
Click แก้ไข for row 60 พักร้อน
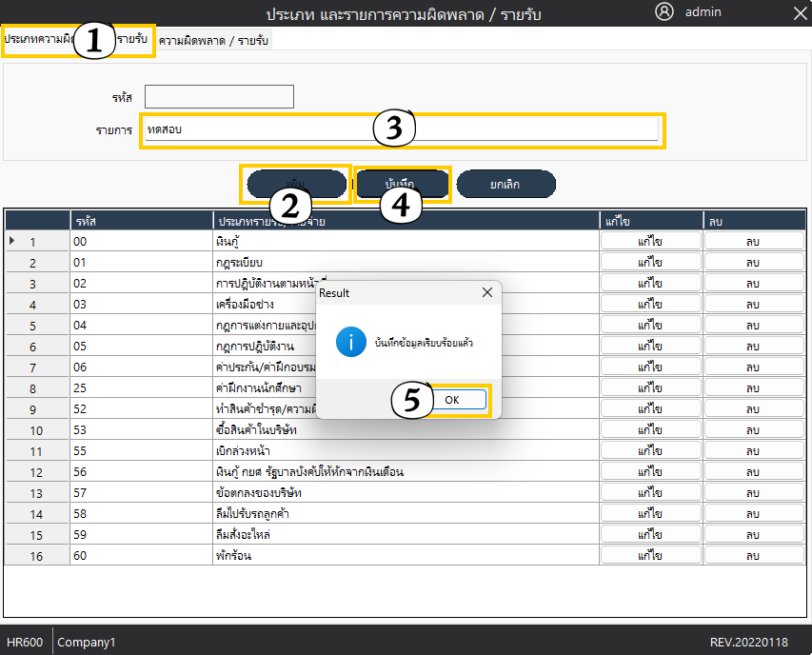(650, 556)
